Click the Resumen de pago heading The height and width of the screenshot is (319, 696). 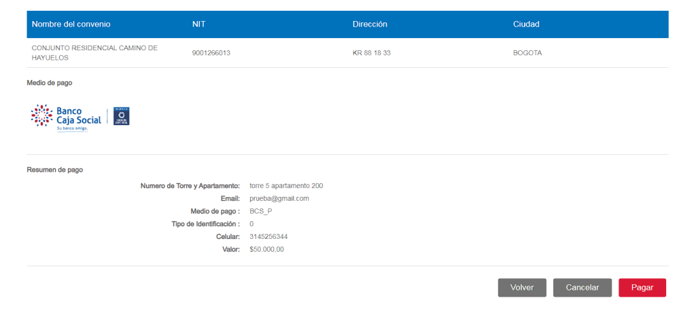pyautogui.click(x=54, y=170)
